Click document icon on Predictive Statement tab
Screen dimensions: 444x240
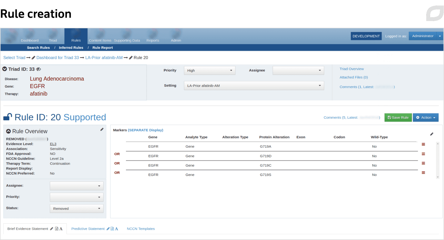pyautogui.click(x=112, y=229)
